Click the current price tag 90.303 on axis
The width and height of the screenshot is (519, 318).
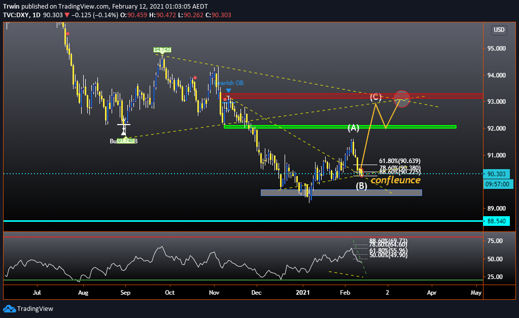pyautogui.click(x=497, y=174)
